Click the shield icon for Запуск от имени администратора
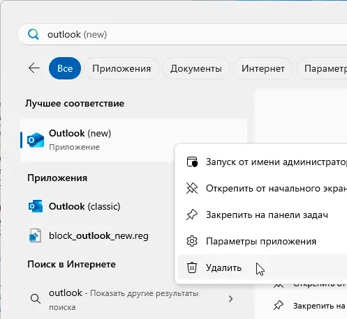Image resolution: width=347 pixels, height=319 pixels. 192,162
